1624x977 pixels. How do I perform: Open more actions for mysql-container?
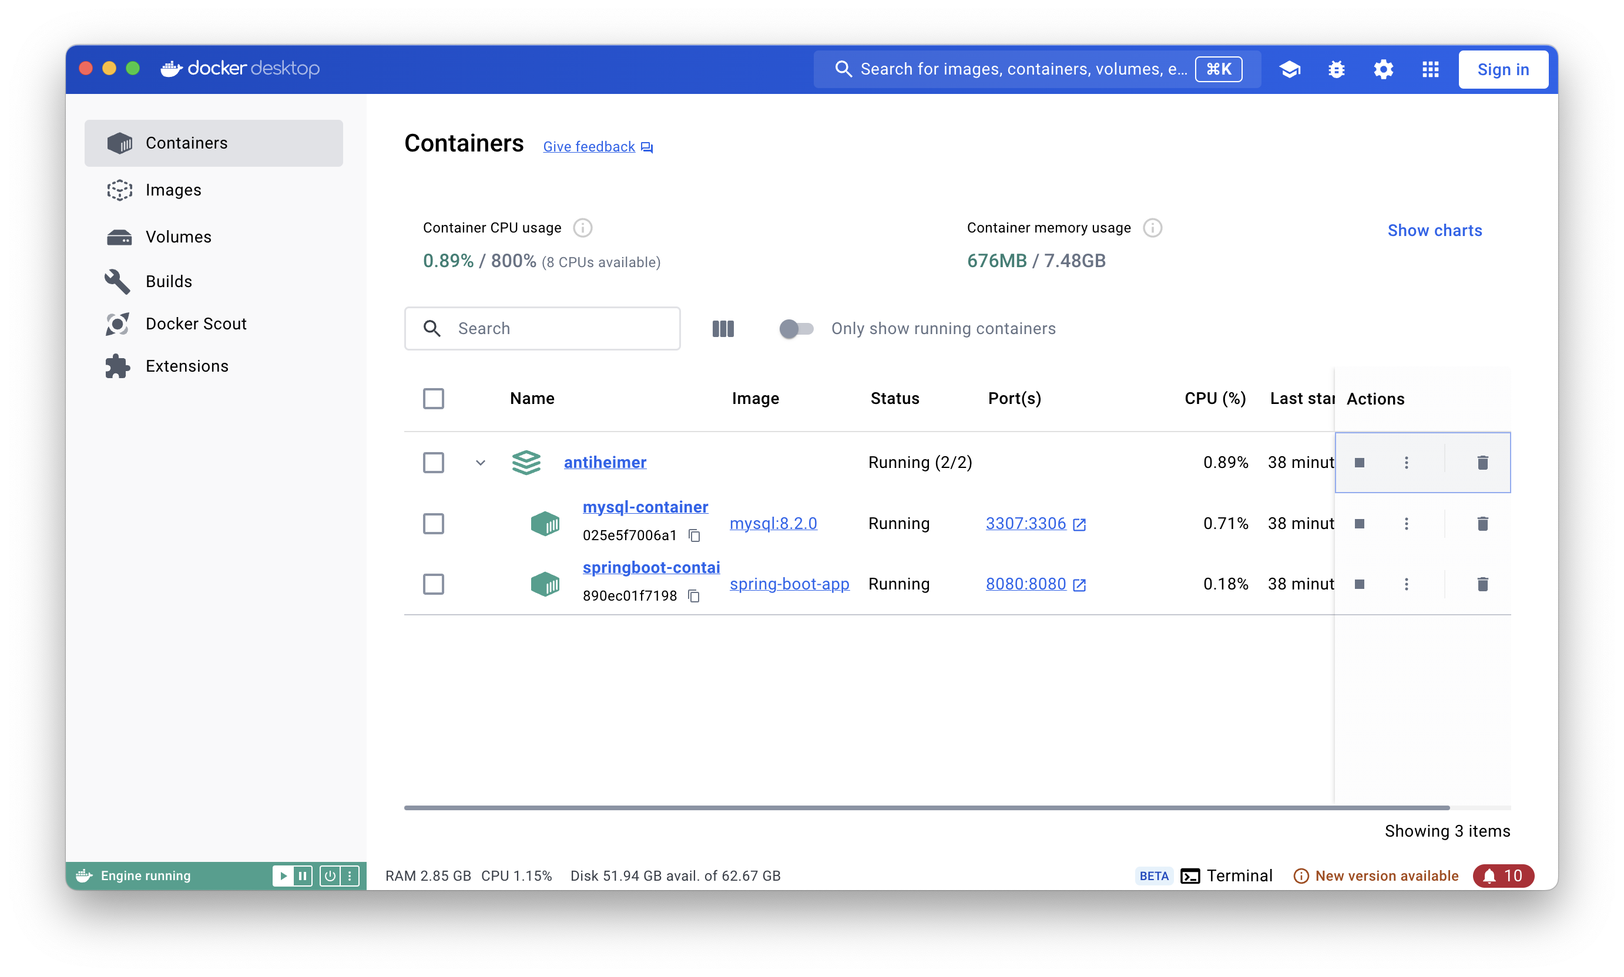tap(1407, 523)
